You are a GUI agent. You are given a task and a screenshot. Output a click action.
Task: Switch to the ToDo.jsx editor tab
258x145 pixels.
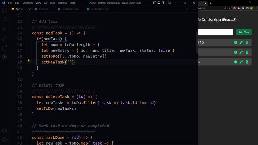coord(43,9)
